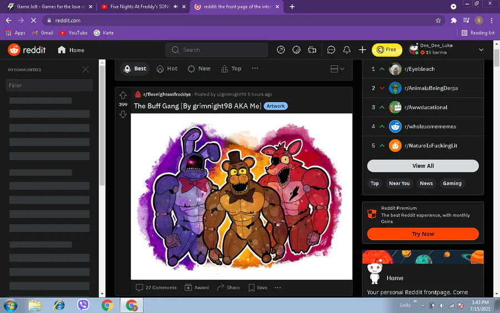
Task: Sort feed by Best
Action: (x=135, y=68)
